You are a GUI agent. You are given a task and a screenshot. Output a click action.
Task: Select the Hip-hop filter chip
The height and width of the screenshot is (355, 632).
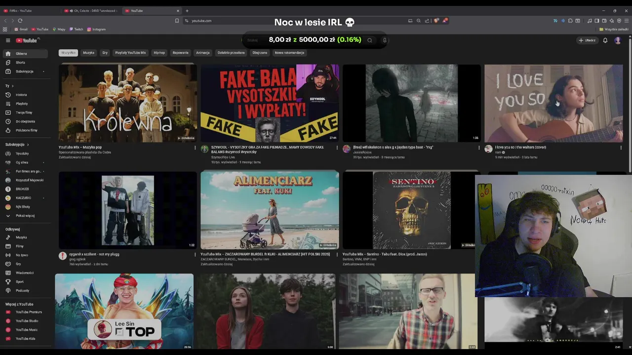pos(159,53)
